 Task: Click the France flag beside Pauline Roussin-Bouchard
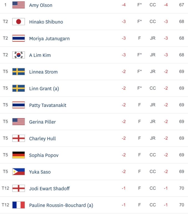point(19,205)
